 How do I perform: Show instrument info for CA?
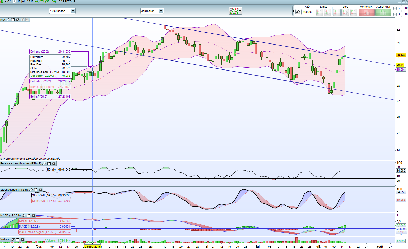coord(14,2)
